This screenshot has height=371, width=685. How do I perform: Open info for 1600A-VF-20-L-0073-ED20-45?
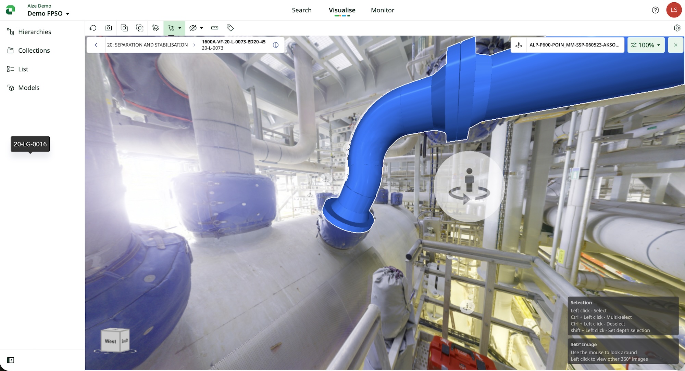(x=276, y=45)
